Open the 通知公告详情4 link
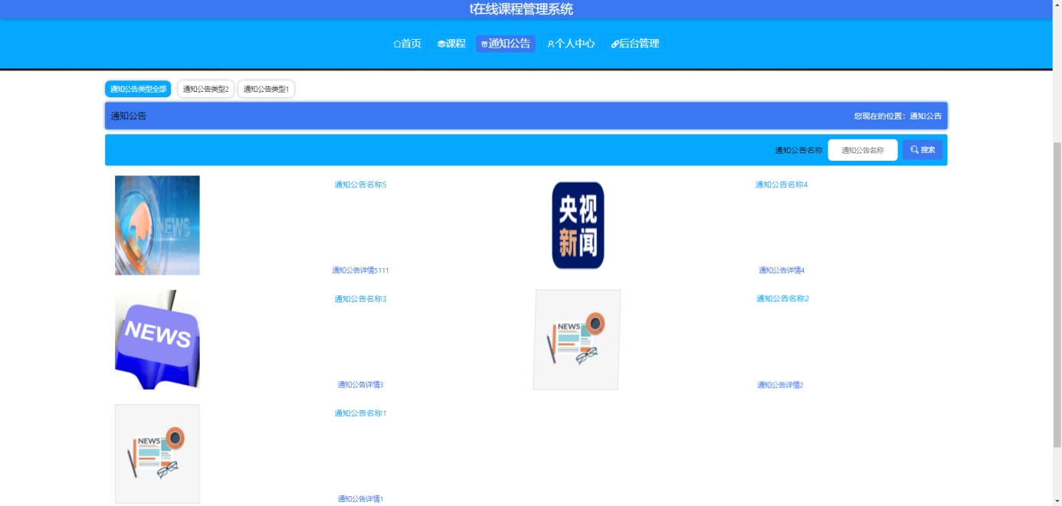Image resolution: width=1062 pixels, height=506 pixels. click(780, 269)
